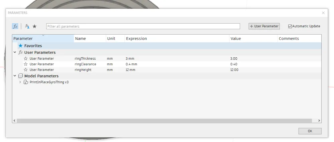Toggle the Automatic Update checkbox
Image resolution: width=334 pixels, height=142 pixels.
click(290, 26)
